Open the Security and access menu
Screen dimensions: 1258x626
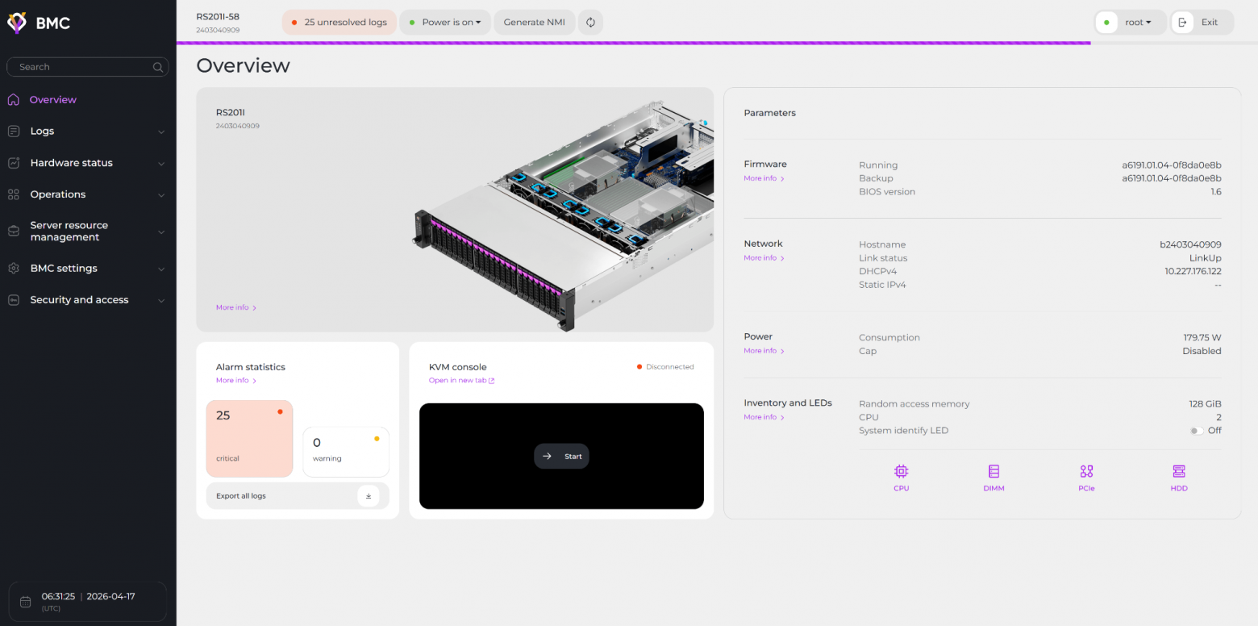[87, 300]
